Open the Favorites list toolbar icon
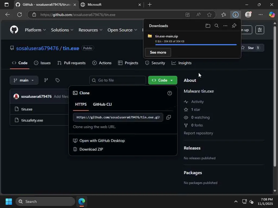This screenshot has height=208, width=278. (x=224, y=15)
